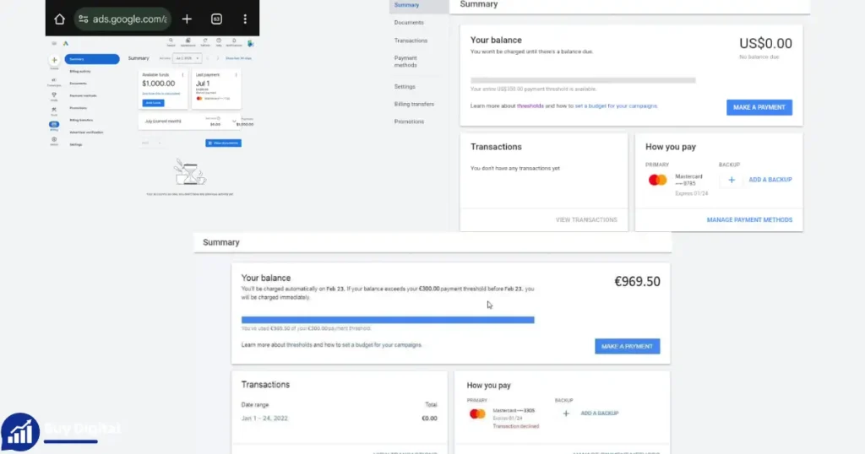The image size is (865, 454).
Task: Click the View documents button
Action: pos(223,143)
